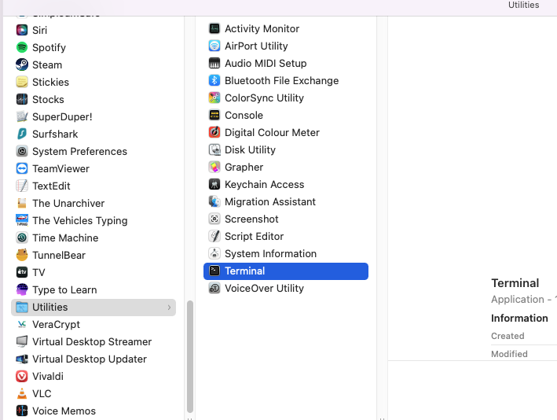Select the Virtual Desktop Updater name

89,359
